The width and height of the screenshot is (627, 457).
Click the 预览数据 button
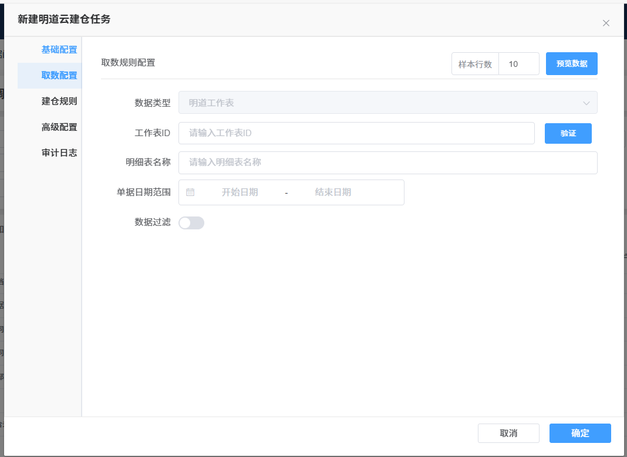pos(571,64)
